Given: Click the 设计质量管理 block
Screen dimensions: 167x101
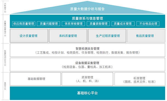Looking at the screenshot, I should point(29,36).
